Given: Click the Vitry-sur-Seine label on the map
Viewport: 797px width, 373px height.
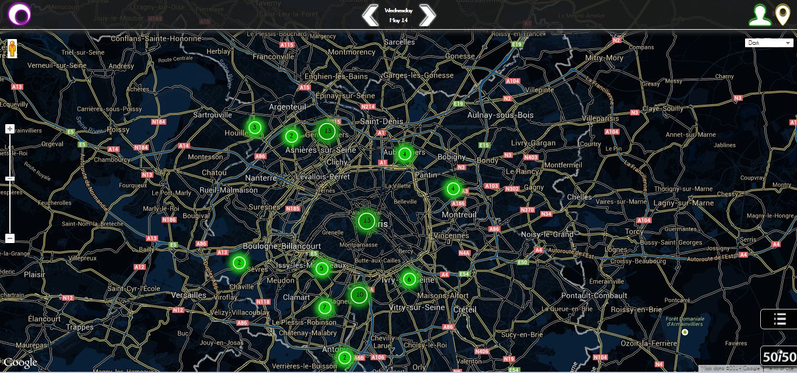Looking at the screenshot, I should click(x=417, y=307).
